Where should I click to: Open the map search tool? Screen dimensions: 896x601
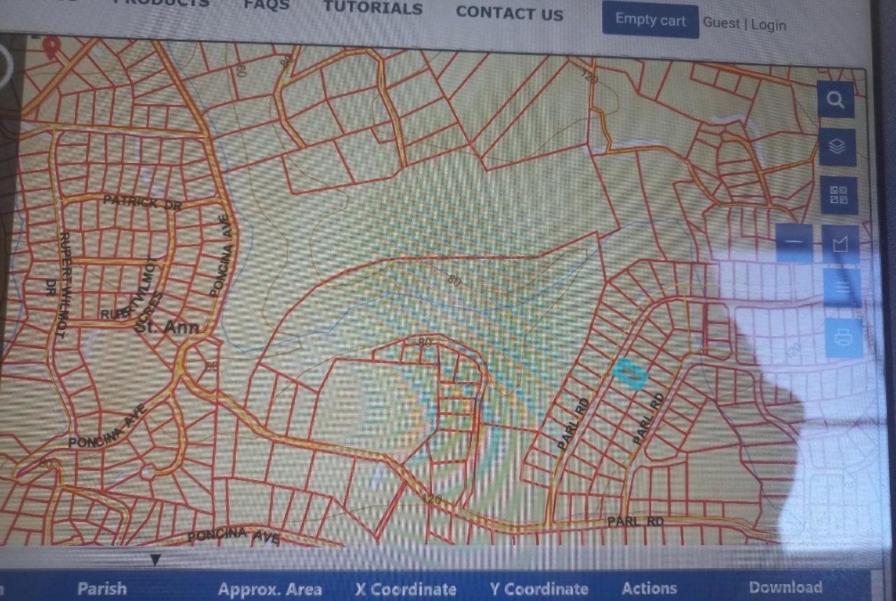click(836, 100)
